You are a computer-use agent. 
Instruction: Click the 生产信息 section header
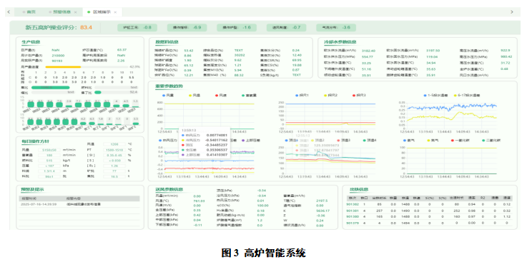[31, 42]
